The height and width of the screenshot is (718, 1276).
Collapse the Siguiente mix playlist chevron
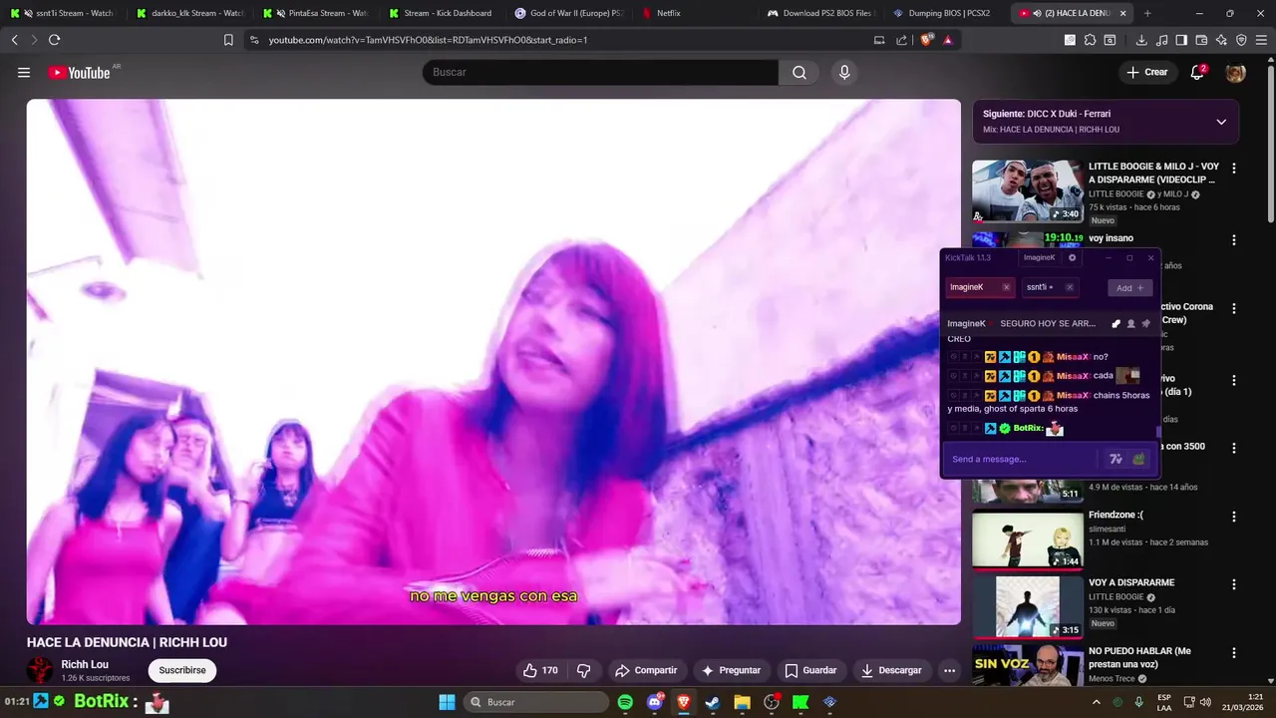1221,122
